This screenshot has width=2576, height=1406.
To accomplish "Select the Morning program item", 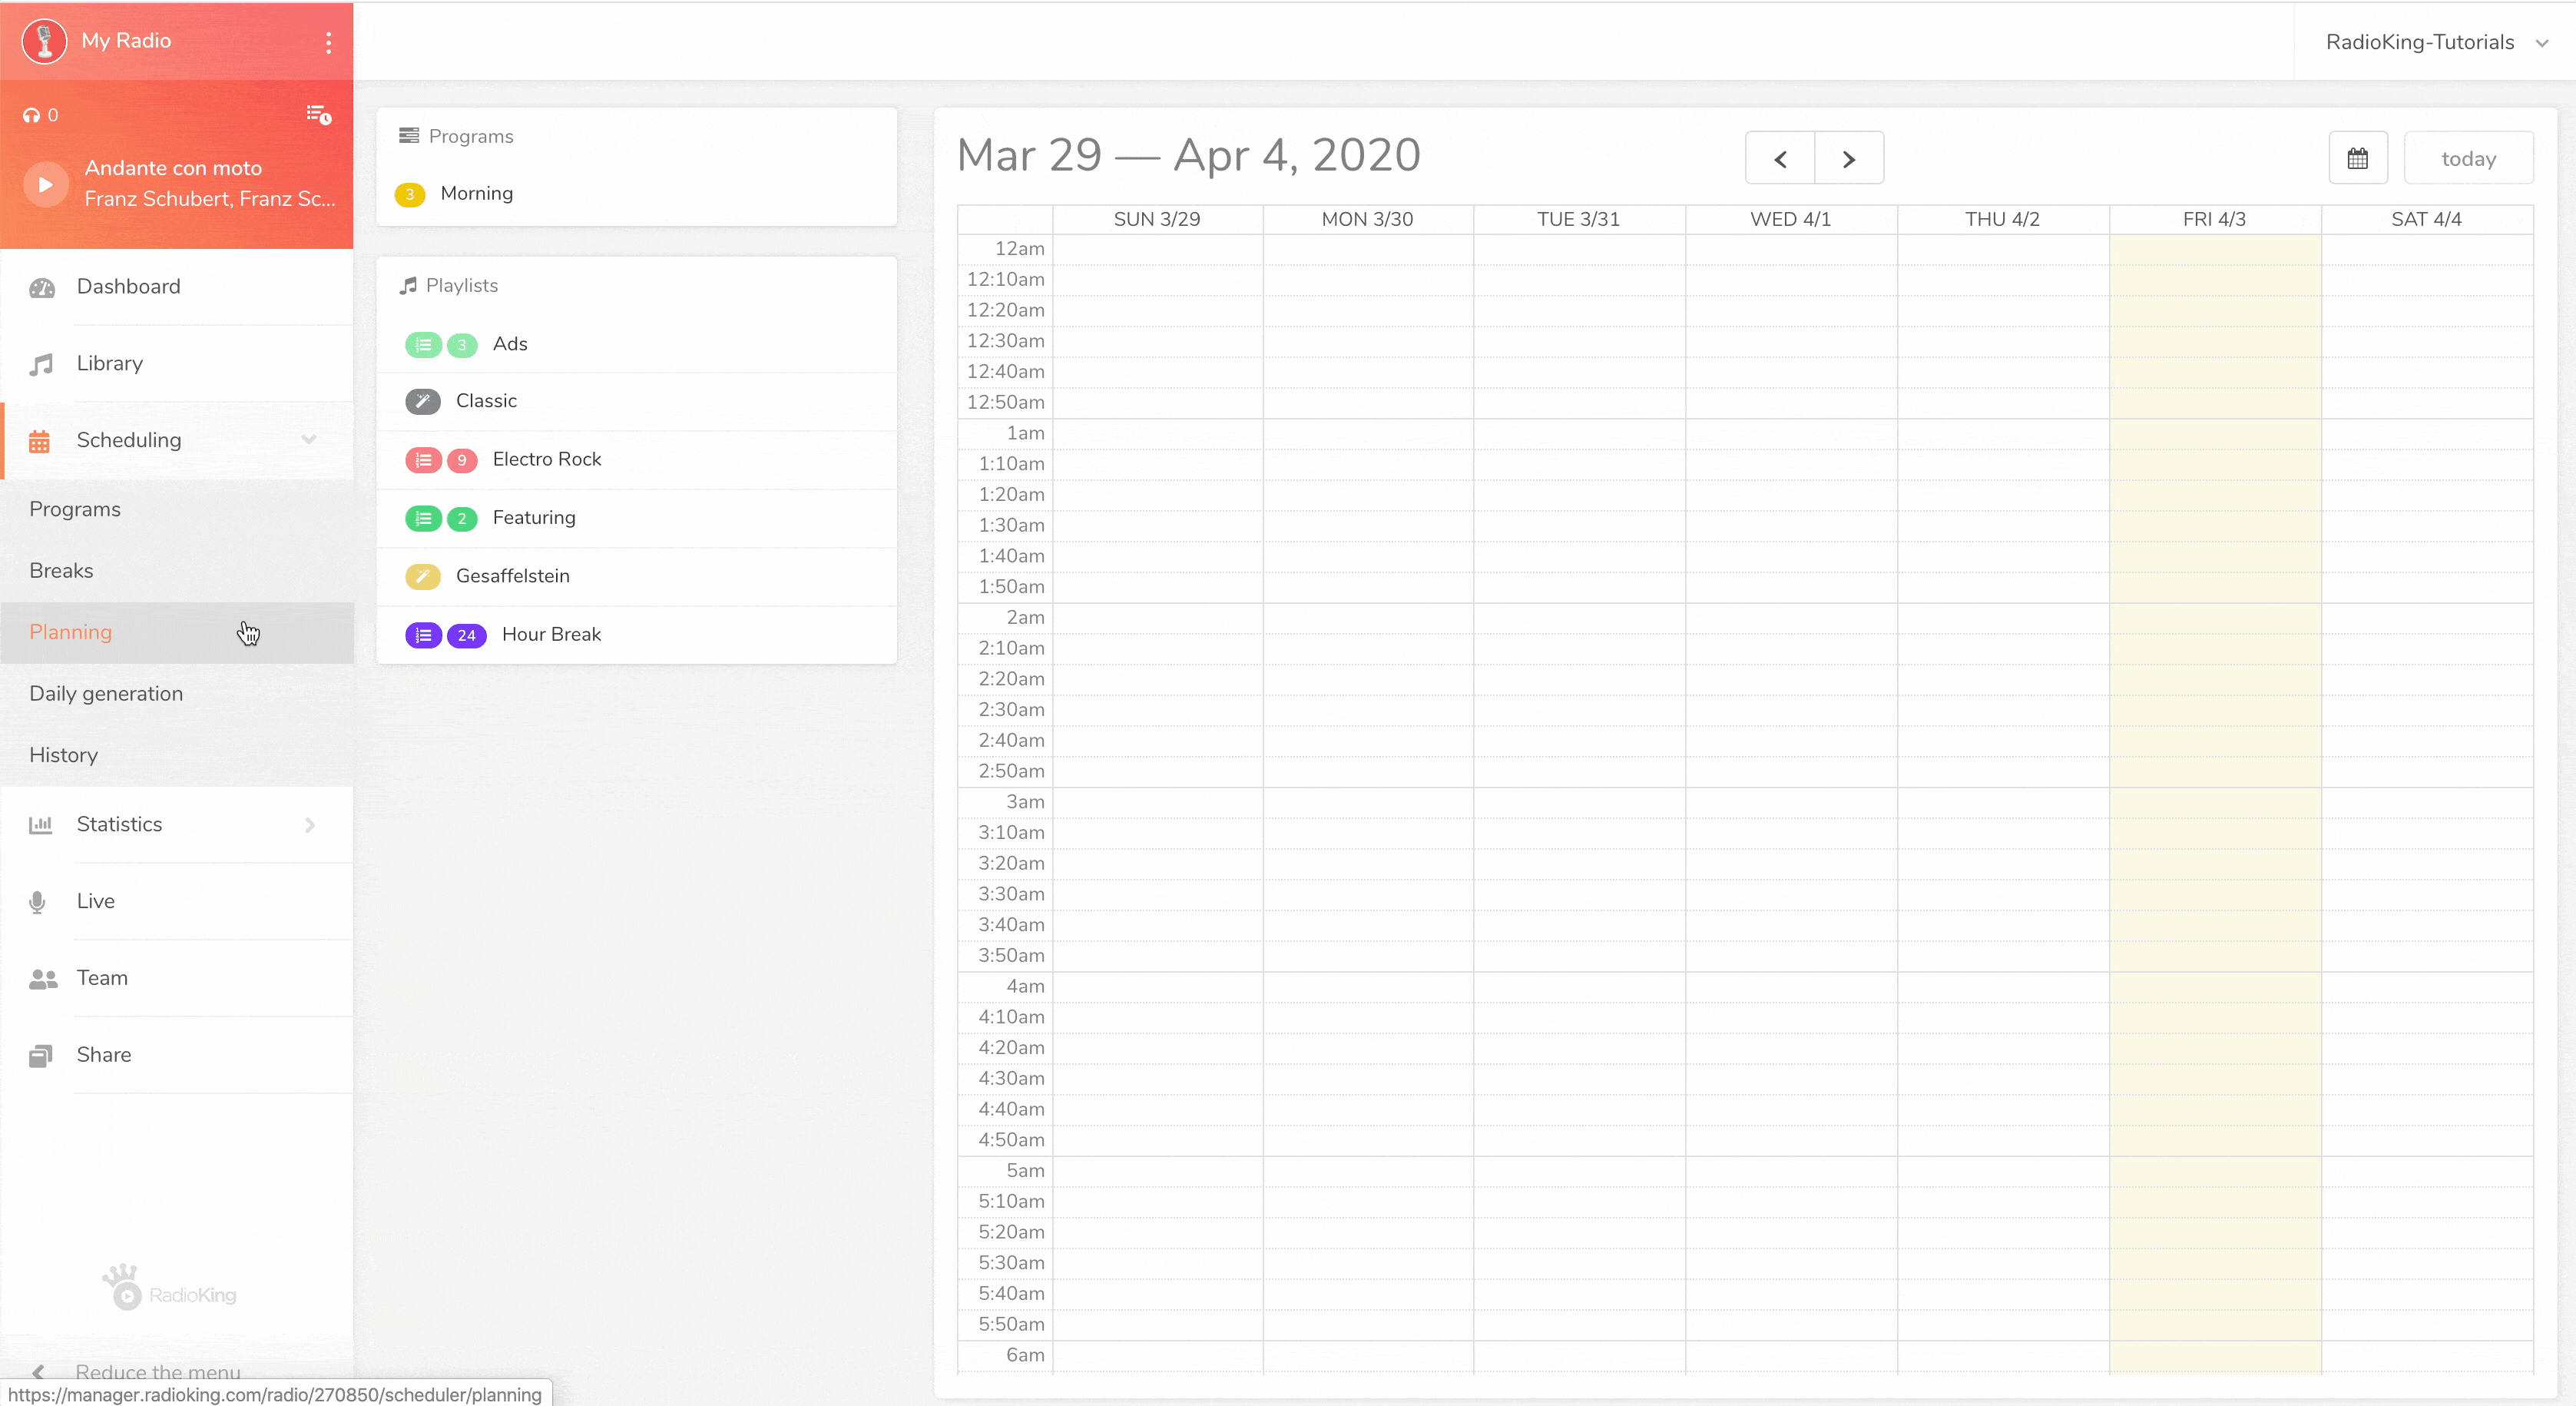I will tap(476, 193).
